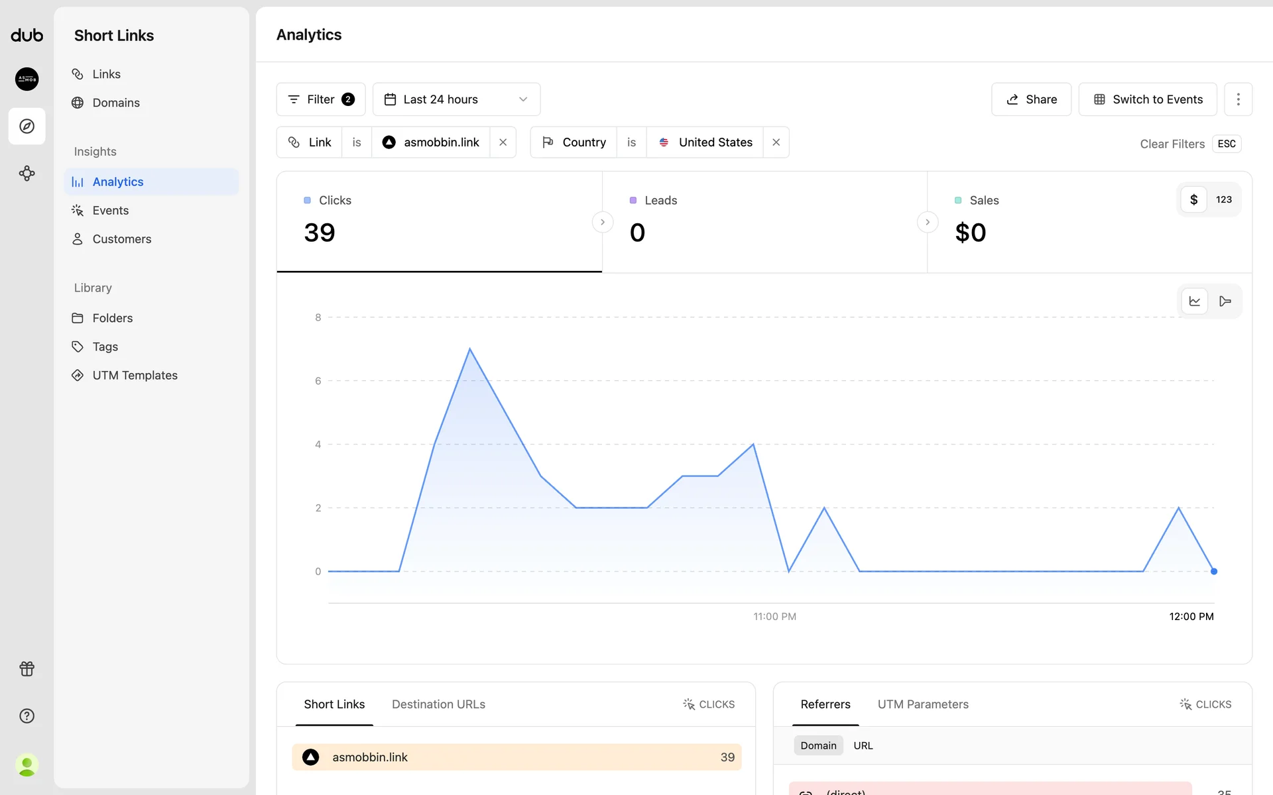This screenshot has height=795, width=1273.
Task: Open the three-dot more options menu
Action: click(x=1238, y=99)
